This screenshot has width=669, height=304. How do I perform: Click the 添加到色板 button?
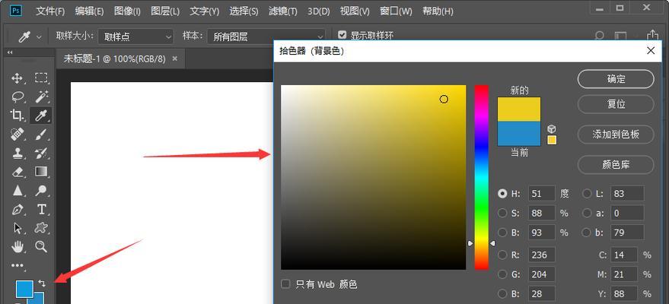point(616,135)
